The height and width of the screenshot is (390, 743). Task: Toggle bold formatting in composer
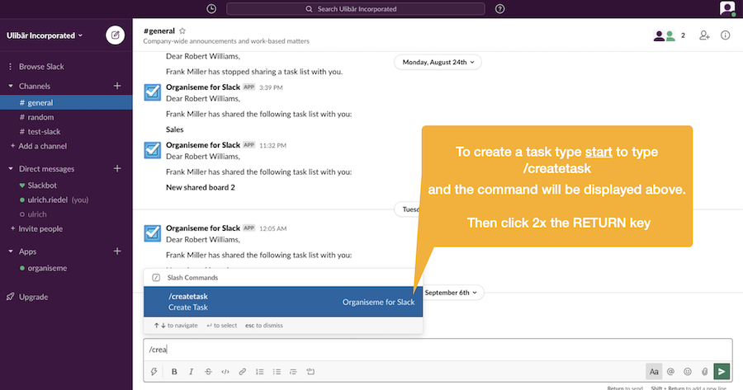coord(174,372)
